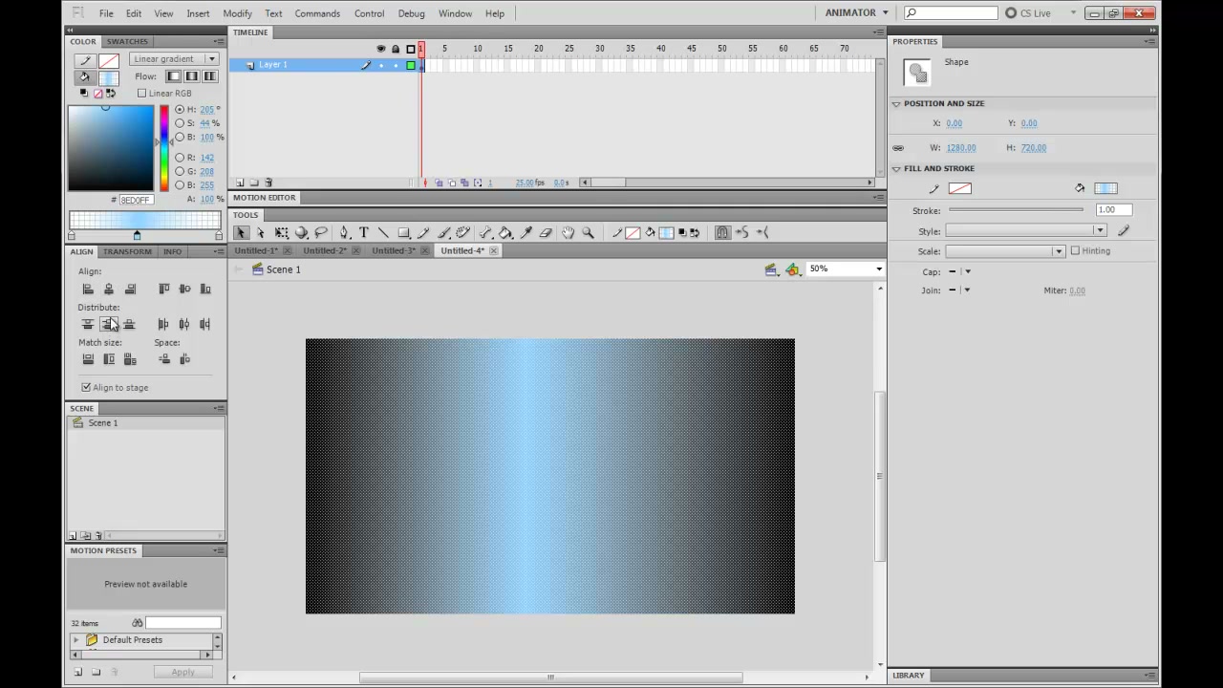Select the Text tool in toolbar

pos(364,232)
